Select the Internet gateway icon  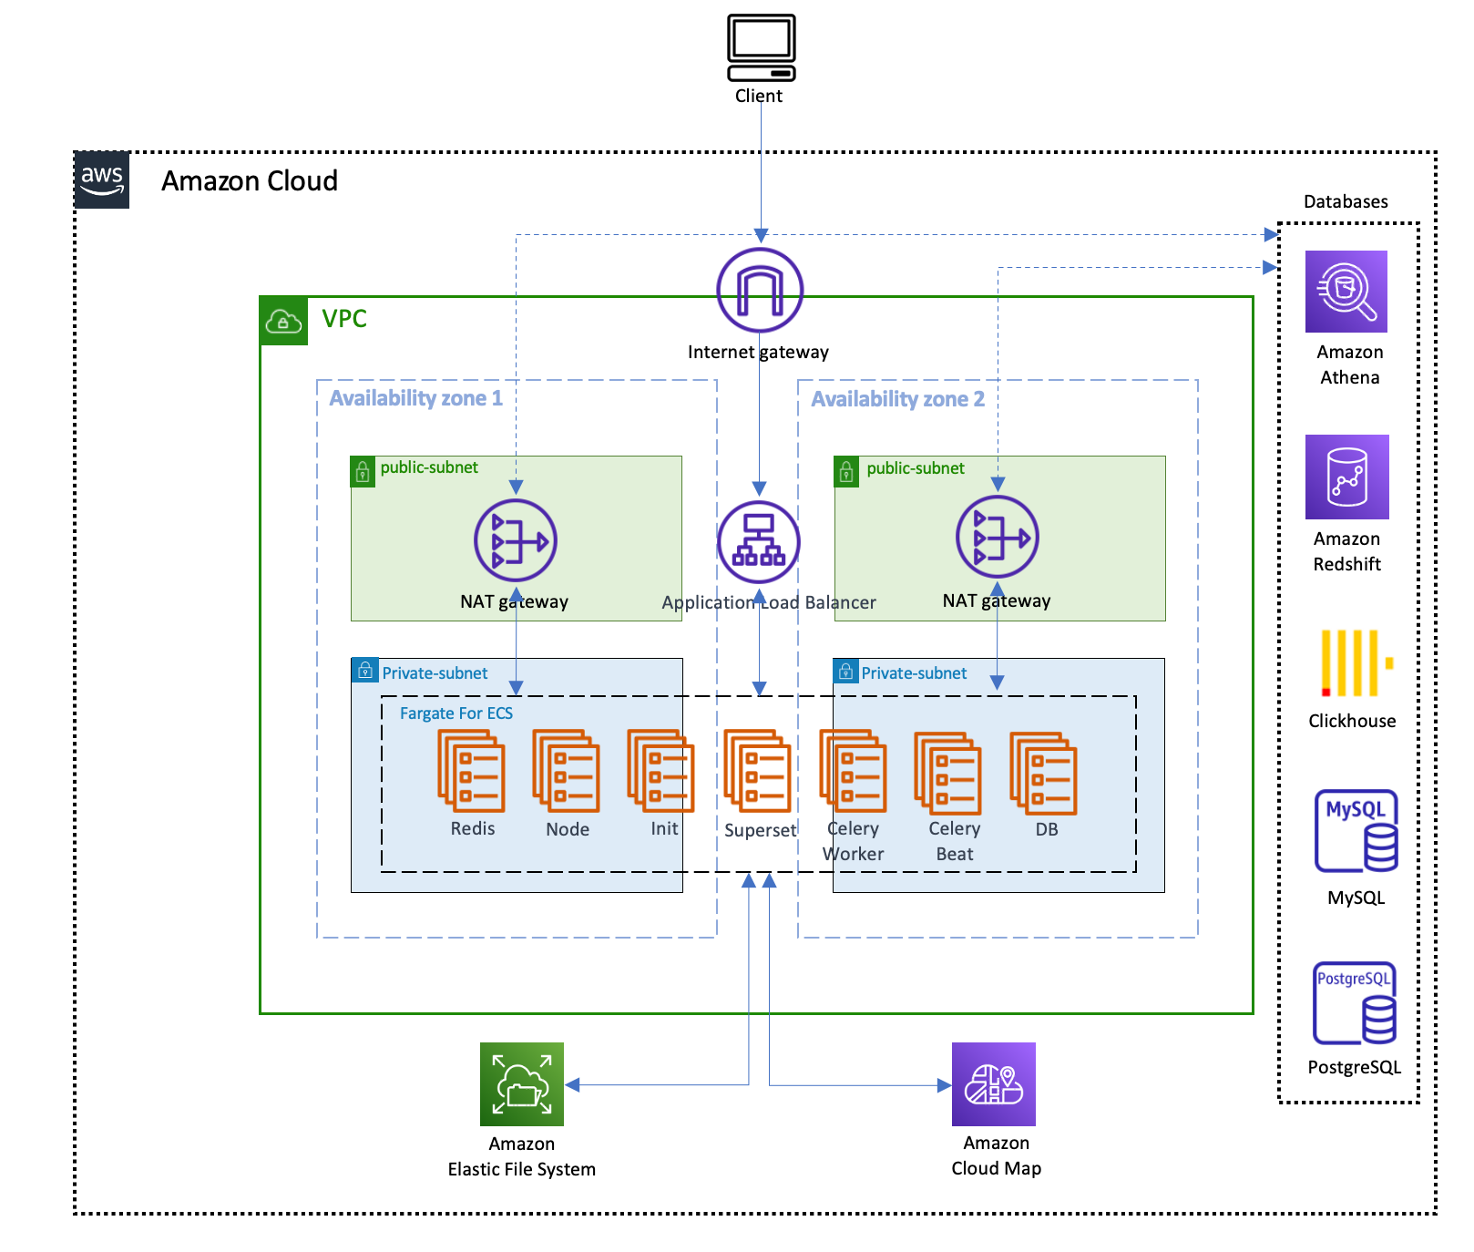click(x=759, y=290)
